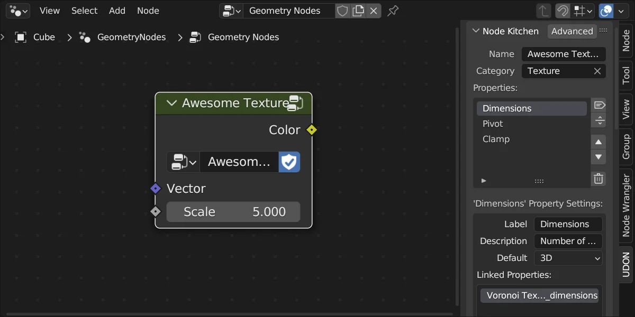Adjust the Scale value slider on the node
635x317 pixels.
[x=233, y=211]
